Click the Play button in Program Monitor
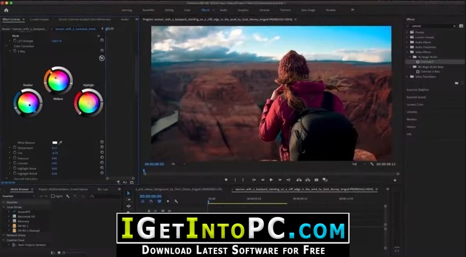This screenshot has width=466, height=257. [271, 180]
